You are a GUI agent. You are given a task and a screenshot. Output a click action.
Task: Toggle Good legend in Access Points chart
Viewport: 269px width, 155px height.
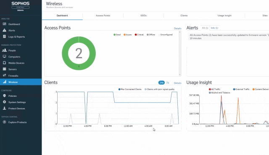(x=117, y=35)
